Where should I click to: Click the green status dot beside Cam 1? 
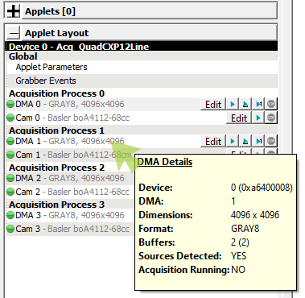coord(10,155)
